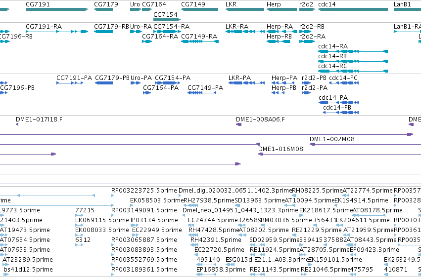Click the DME1-016M08 BAC label
Image resolution: width=421 pixels, height=277 pixels.
[281, 149]
